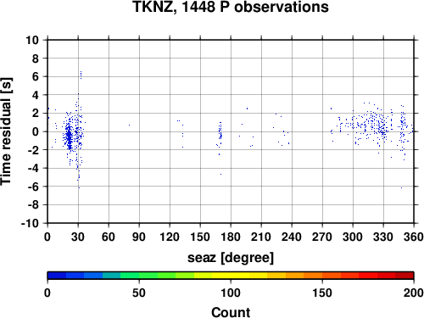Click y-axis tick label '-8'
Viewport: 424px width, 318px height.
coord(33,205)
